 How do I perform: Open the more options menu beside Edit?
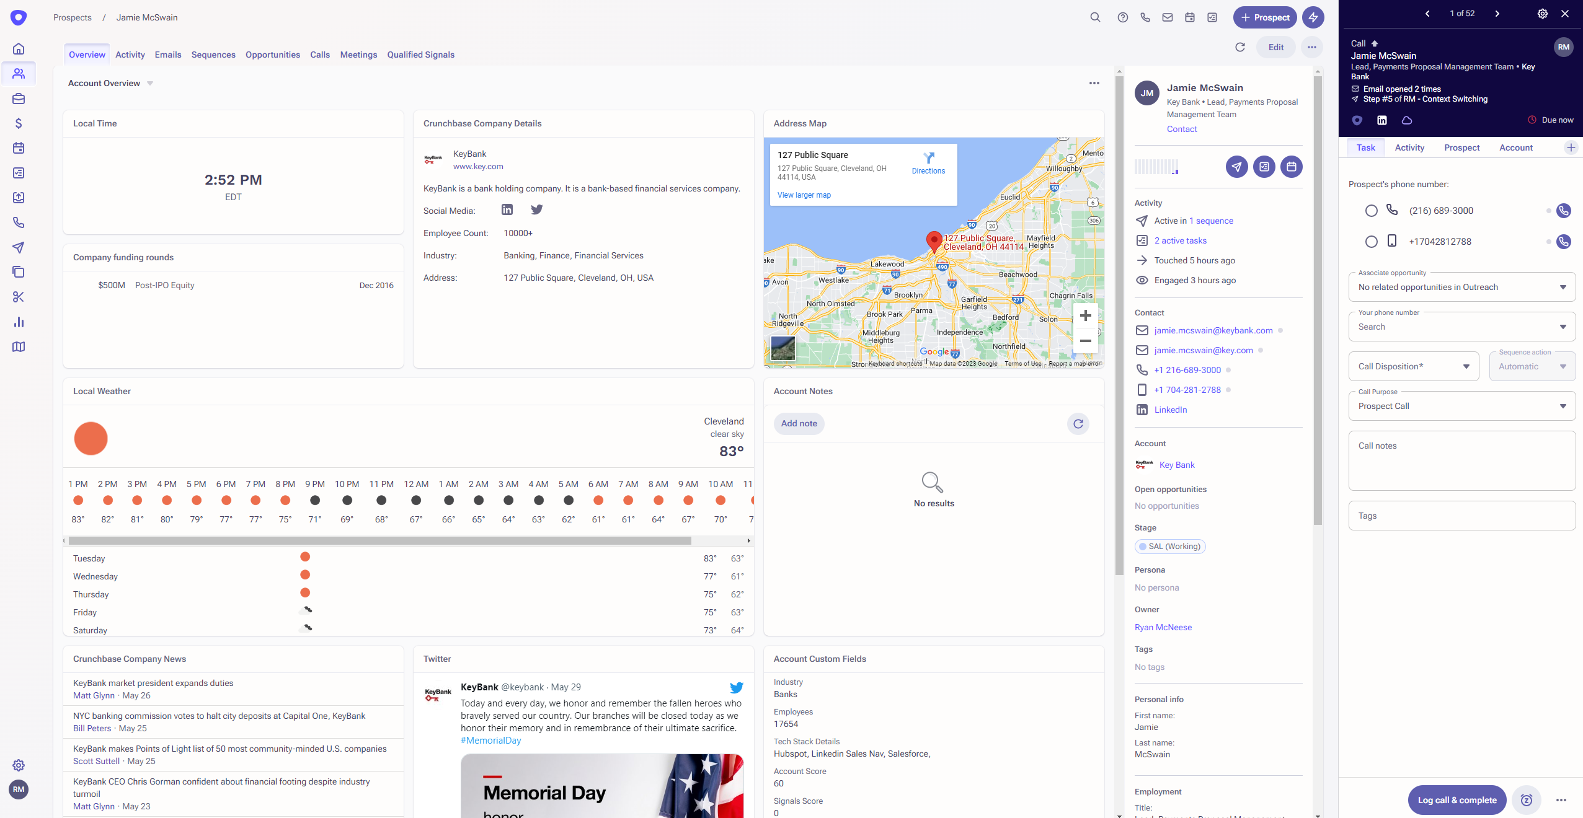pos(1312,47)
